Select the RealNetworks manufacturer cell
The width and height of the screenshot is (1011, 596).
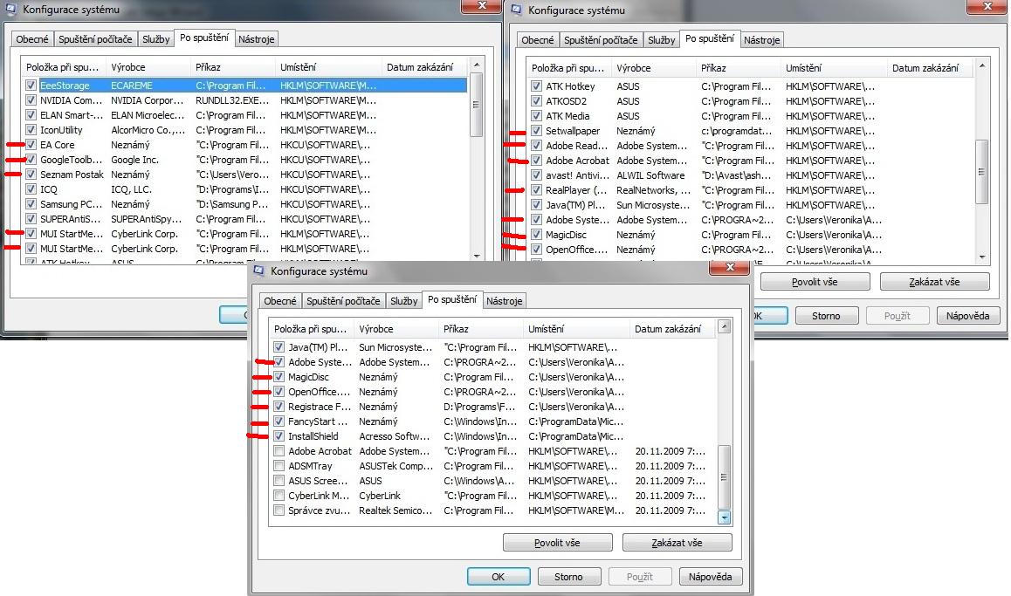(653, 189)
